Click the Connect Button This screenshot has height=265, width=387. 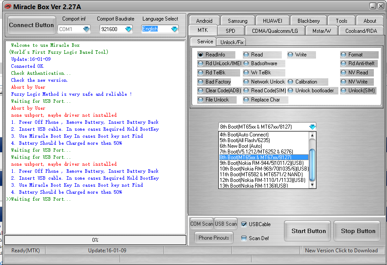[x=31, y=25]
